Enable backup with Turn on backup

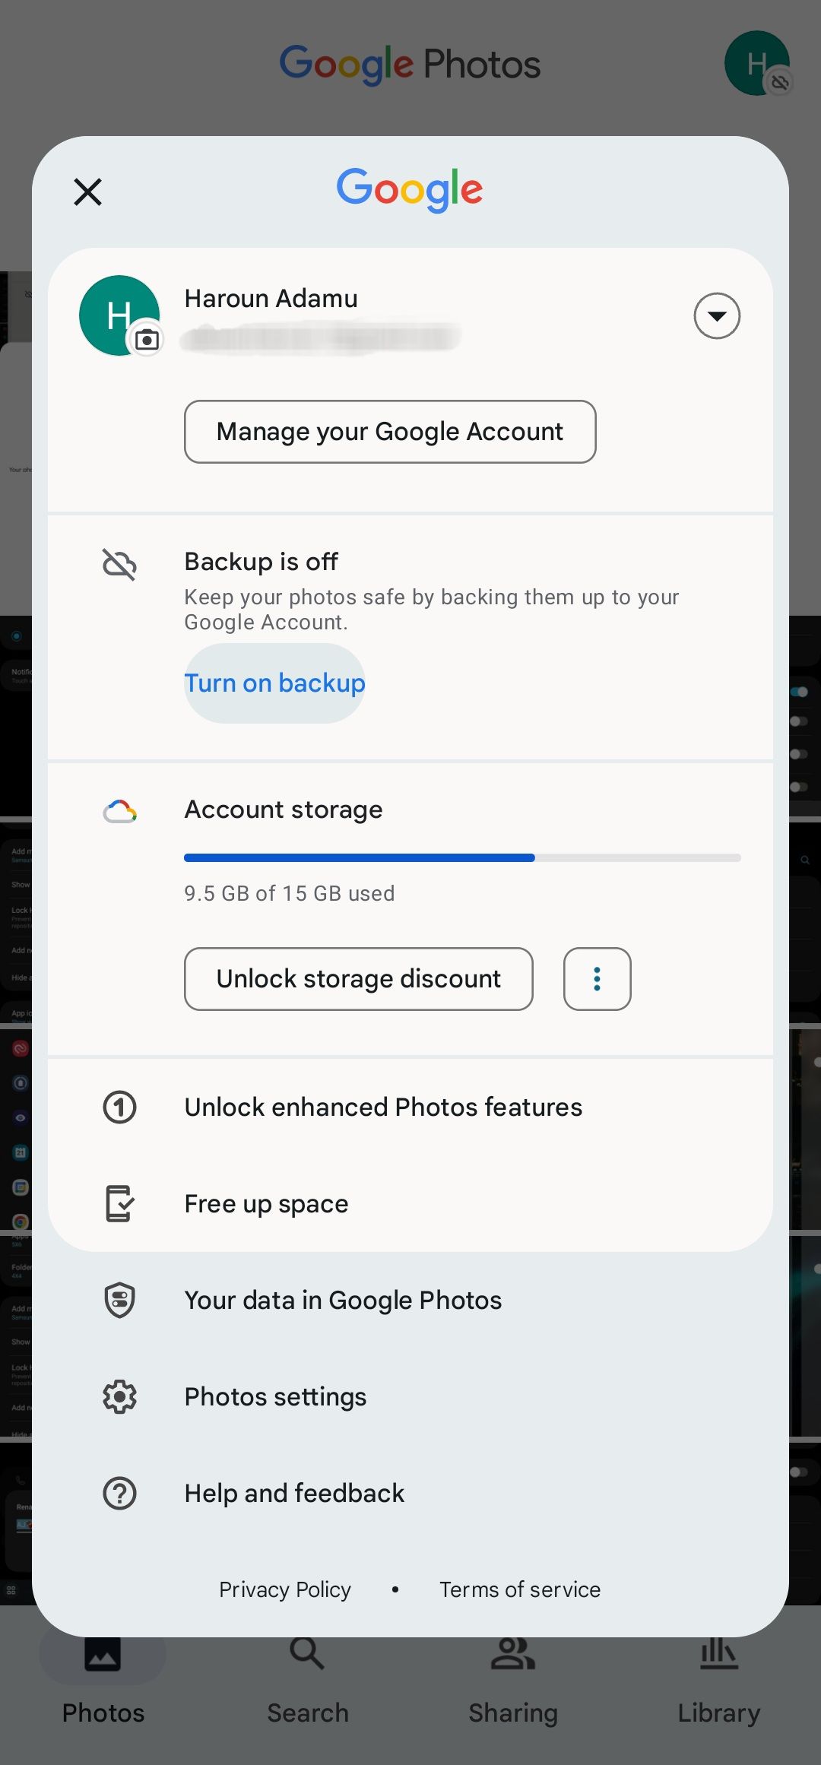coord(274,683)
